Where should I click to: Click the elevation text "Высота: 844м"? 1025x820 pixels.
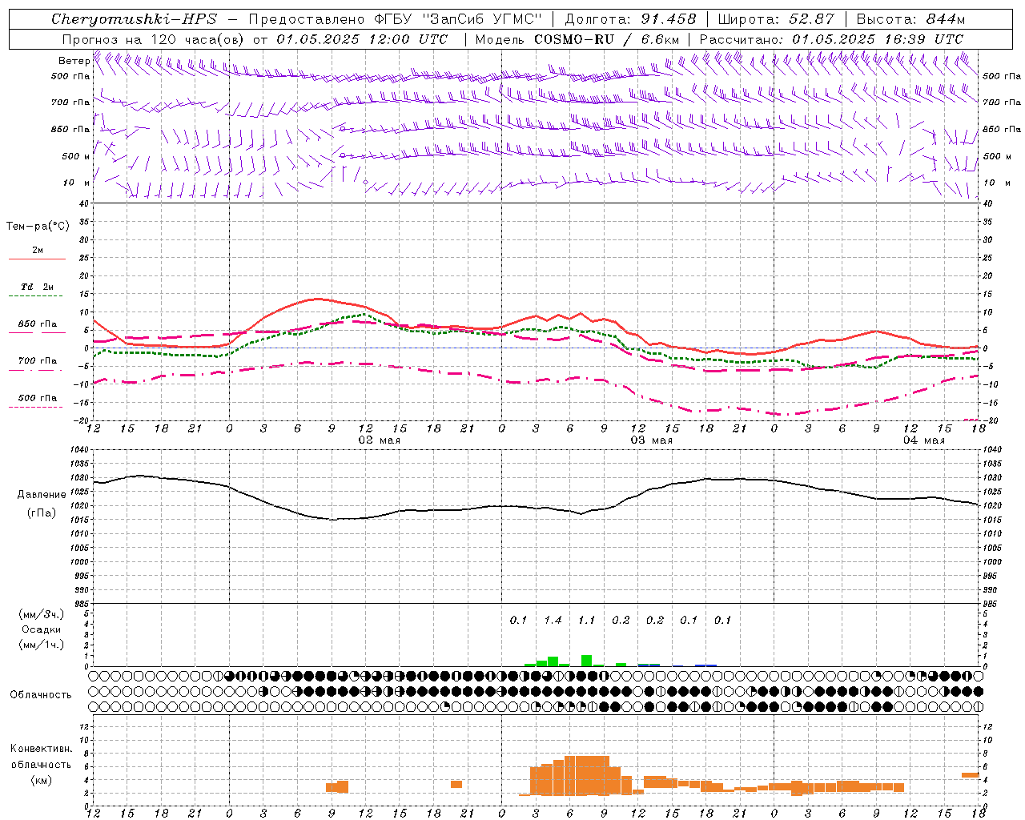pos(910,19)
